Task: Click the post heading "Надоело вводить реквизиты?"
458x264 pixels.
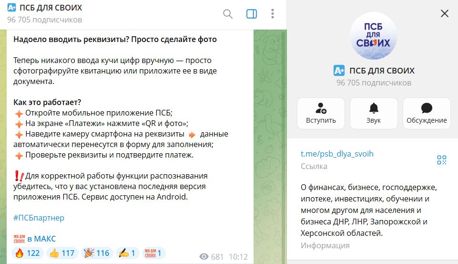Action: (x=72, y=39)
